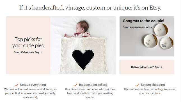Click the top ring dish with gold rim

pyautogui.click(x=161, y=30)
